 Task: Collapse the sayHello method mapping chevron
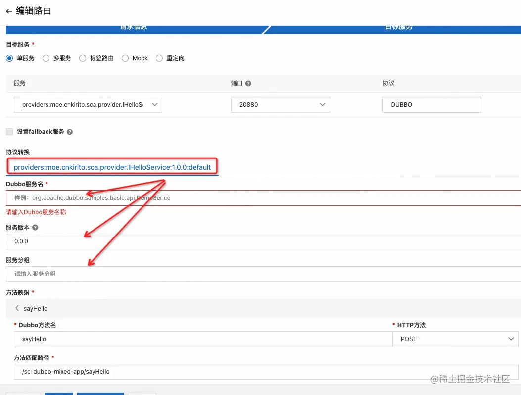tap(17, 308)
